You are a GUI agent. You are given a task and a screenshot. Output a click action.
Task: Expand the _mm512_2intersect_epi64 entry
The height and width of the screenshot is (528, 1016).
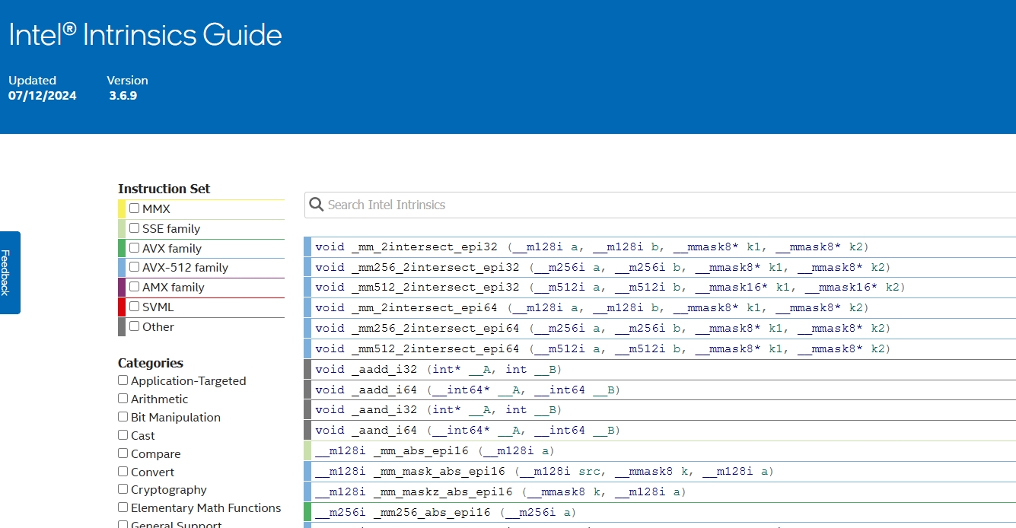coord(660,349)
